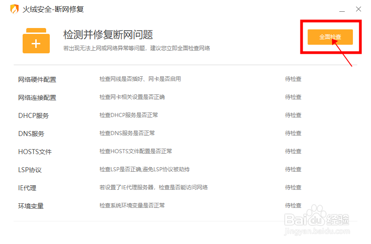Click the 全面检查 orange button
The width and height of the screenshot is (371, 244).
(330, 37)
